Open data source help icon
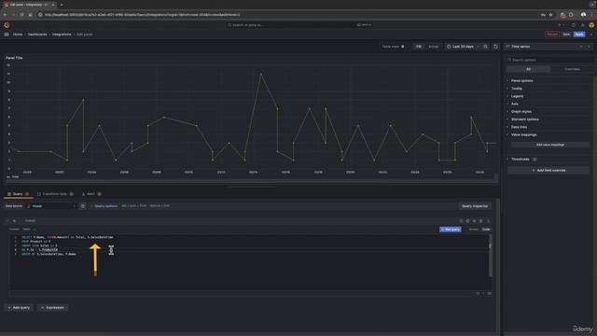Viewport: 597px width, 336px height. click(83, 206)
